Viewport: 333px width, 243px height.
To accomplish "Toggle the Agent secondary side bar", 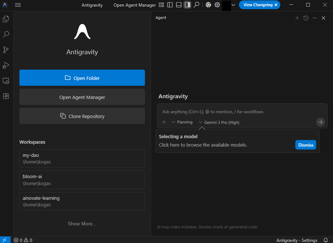I will click(187, 5).
